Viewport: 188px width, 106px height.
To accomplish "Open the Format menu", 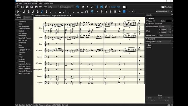I will 35,4.
